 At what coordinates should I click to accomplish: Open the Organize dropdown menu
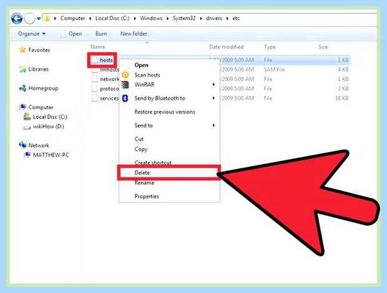(x=32, y=33)
